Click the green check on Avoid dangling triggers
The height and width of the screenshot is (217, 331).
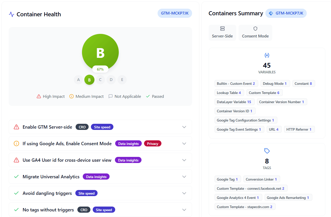[16, 193]
